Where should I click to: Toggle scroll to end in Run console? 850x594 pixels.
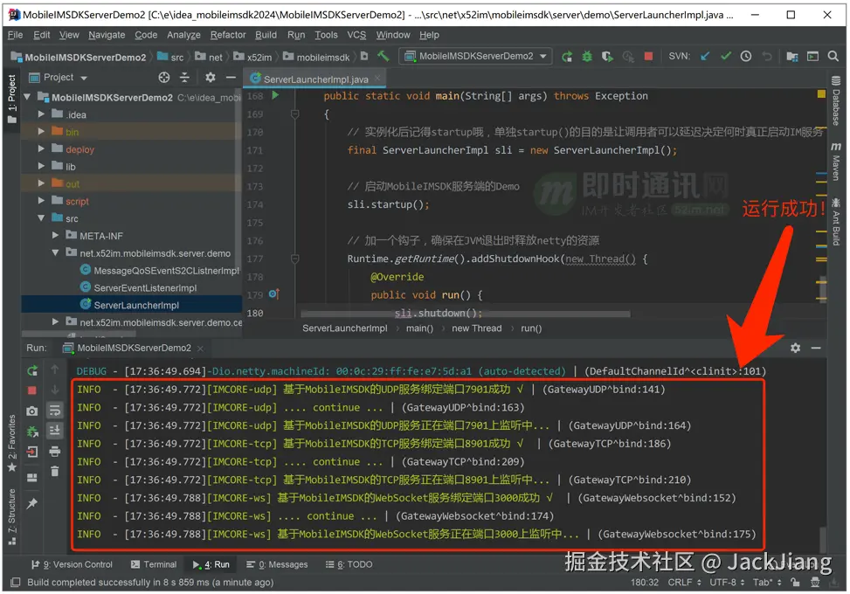point(55,431)
